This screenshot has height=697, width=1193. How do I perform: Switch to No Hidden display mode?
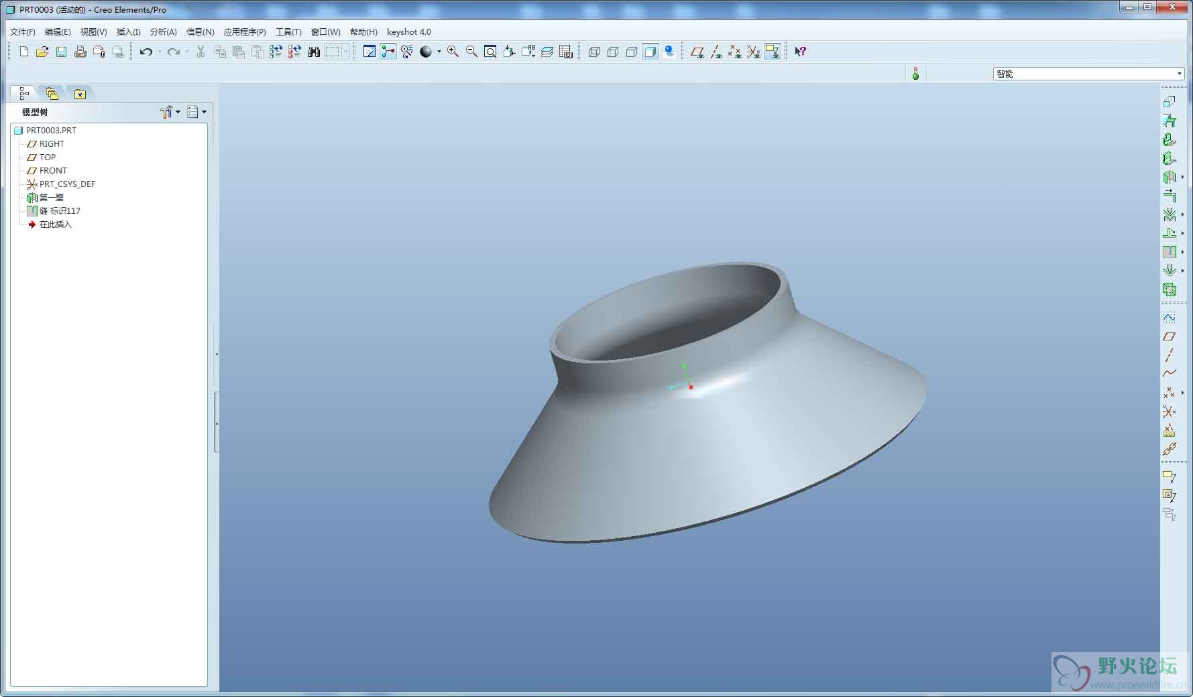click(631, 52)
